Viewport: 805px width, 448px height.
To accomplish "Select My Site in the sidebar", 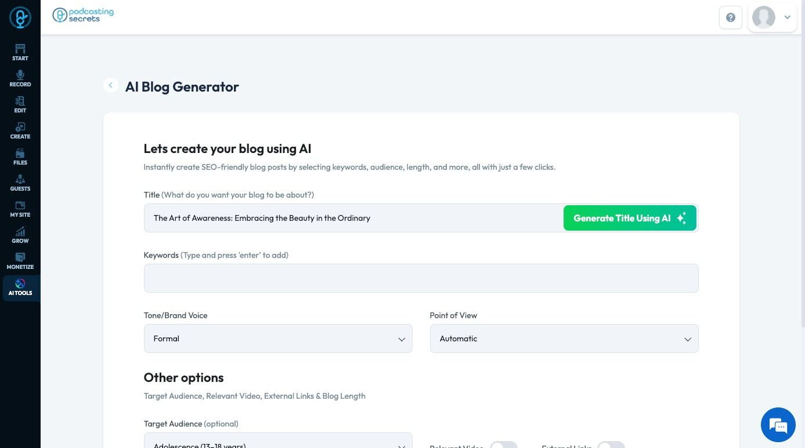I will click(x=20, y=209).
